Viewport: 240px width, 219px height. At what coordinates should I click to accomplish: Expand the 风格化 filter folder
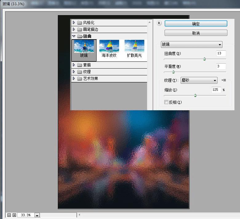tap(74, 23)
